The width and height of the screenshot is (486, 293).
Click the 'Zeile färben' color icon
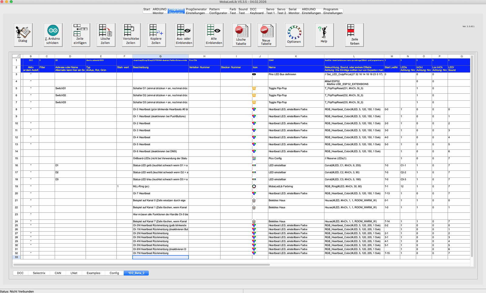click(354, 35)
